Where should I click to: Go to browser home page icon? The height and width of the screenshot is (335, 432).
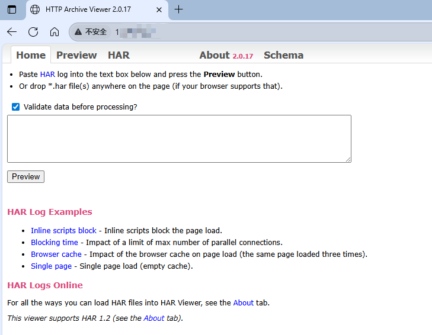tap(55, 32)
